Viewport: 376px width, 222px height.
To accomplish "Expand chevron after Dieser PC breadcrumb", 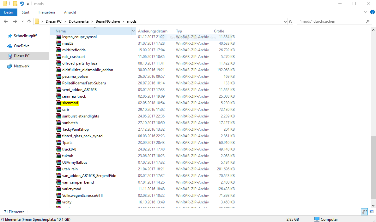I will (65, 21).
